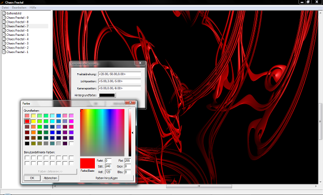323x195 pixels.
Task: Click the Sätt. saturation value field
Action: (108, 166)
